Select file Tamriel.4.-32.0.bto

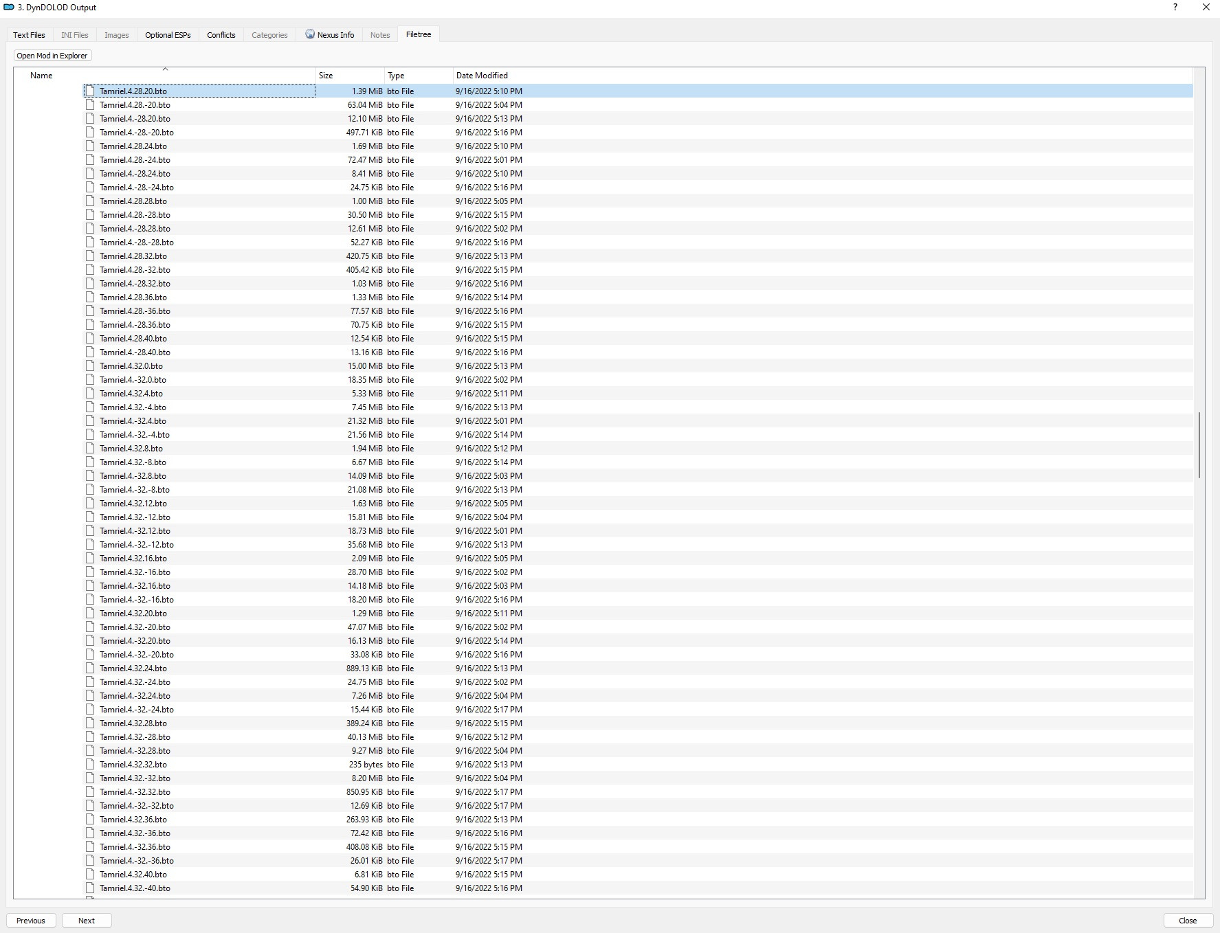133,379
